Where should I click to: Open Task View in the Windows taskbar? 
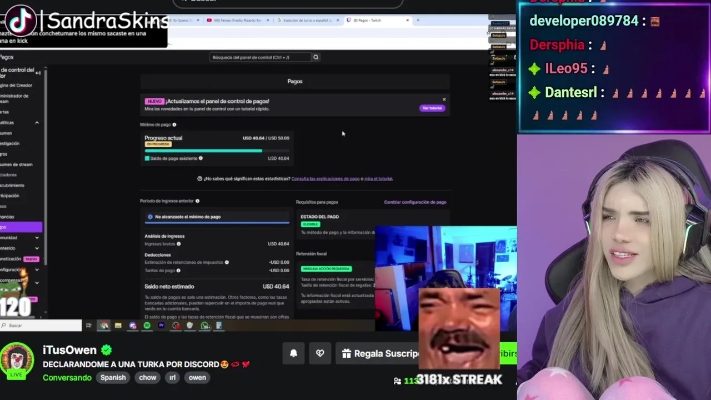click(x=88, y=326)
